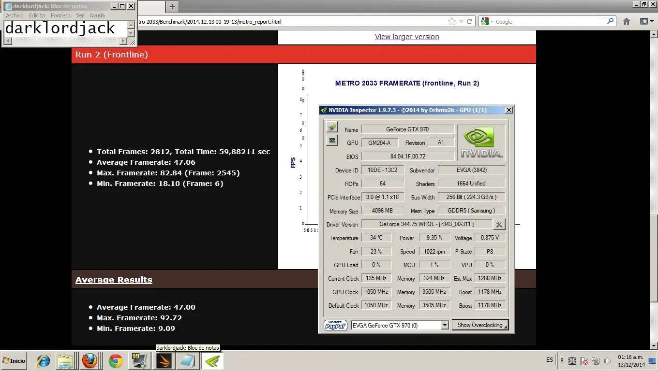Click the Action Center flag tray icon

(x=584, y=361)
